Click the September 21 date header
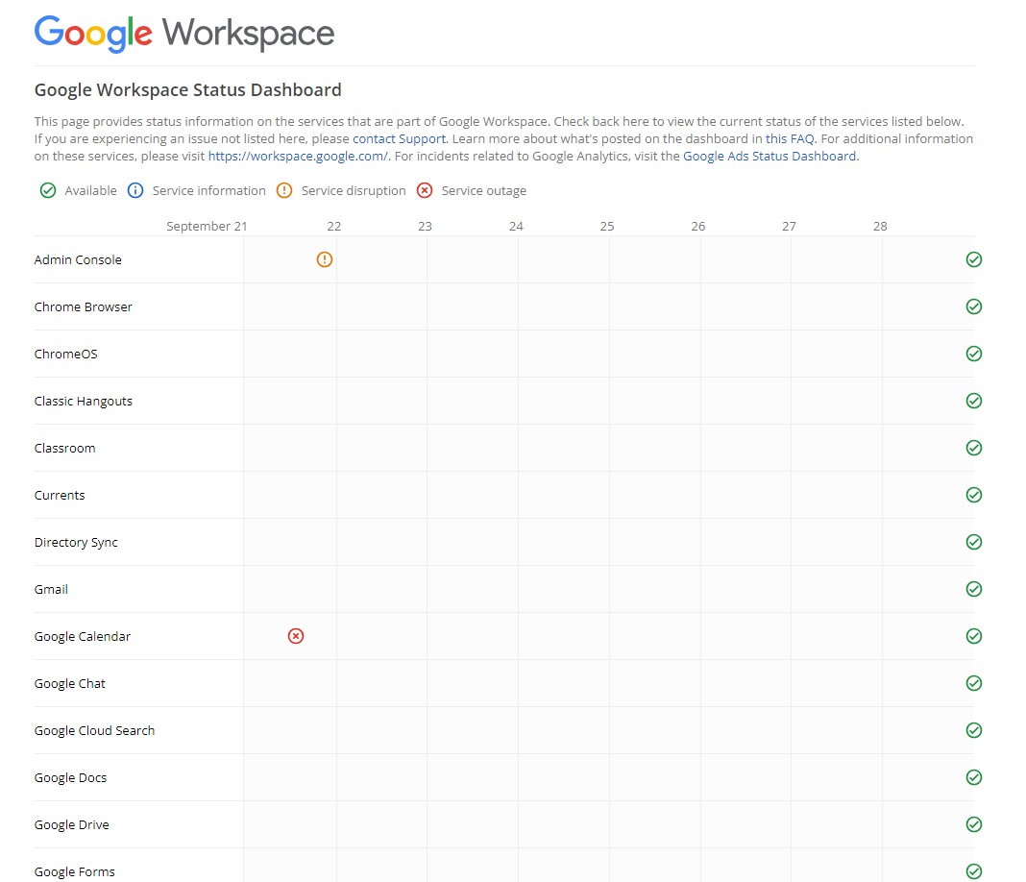The width and height of the screenshot is (1026, 882). tap(207, 227)
